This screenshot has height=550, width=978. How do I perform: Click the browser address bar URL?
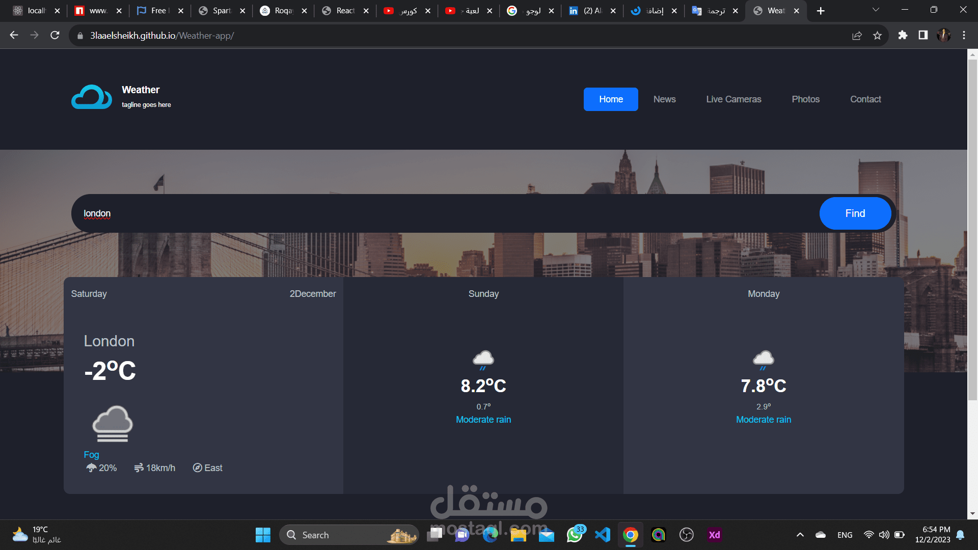pyautogui.click(x=162, y=36)
